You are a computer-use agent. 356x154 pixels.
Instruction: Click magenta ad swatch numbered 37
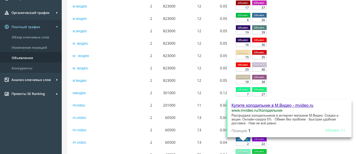(x=259, y=5)
